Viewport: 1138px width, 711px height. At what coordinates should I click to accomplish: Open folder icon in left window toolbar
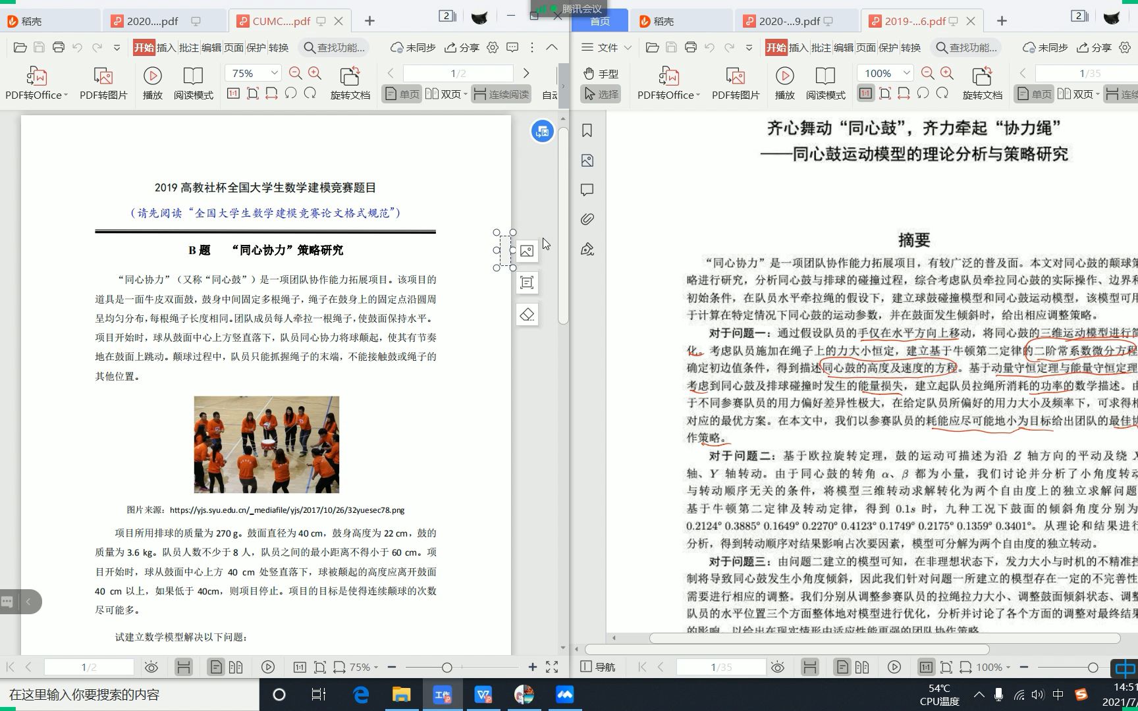(x=20, y=47)
